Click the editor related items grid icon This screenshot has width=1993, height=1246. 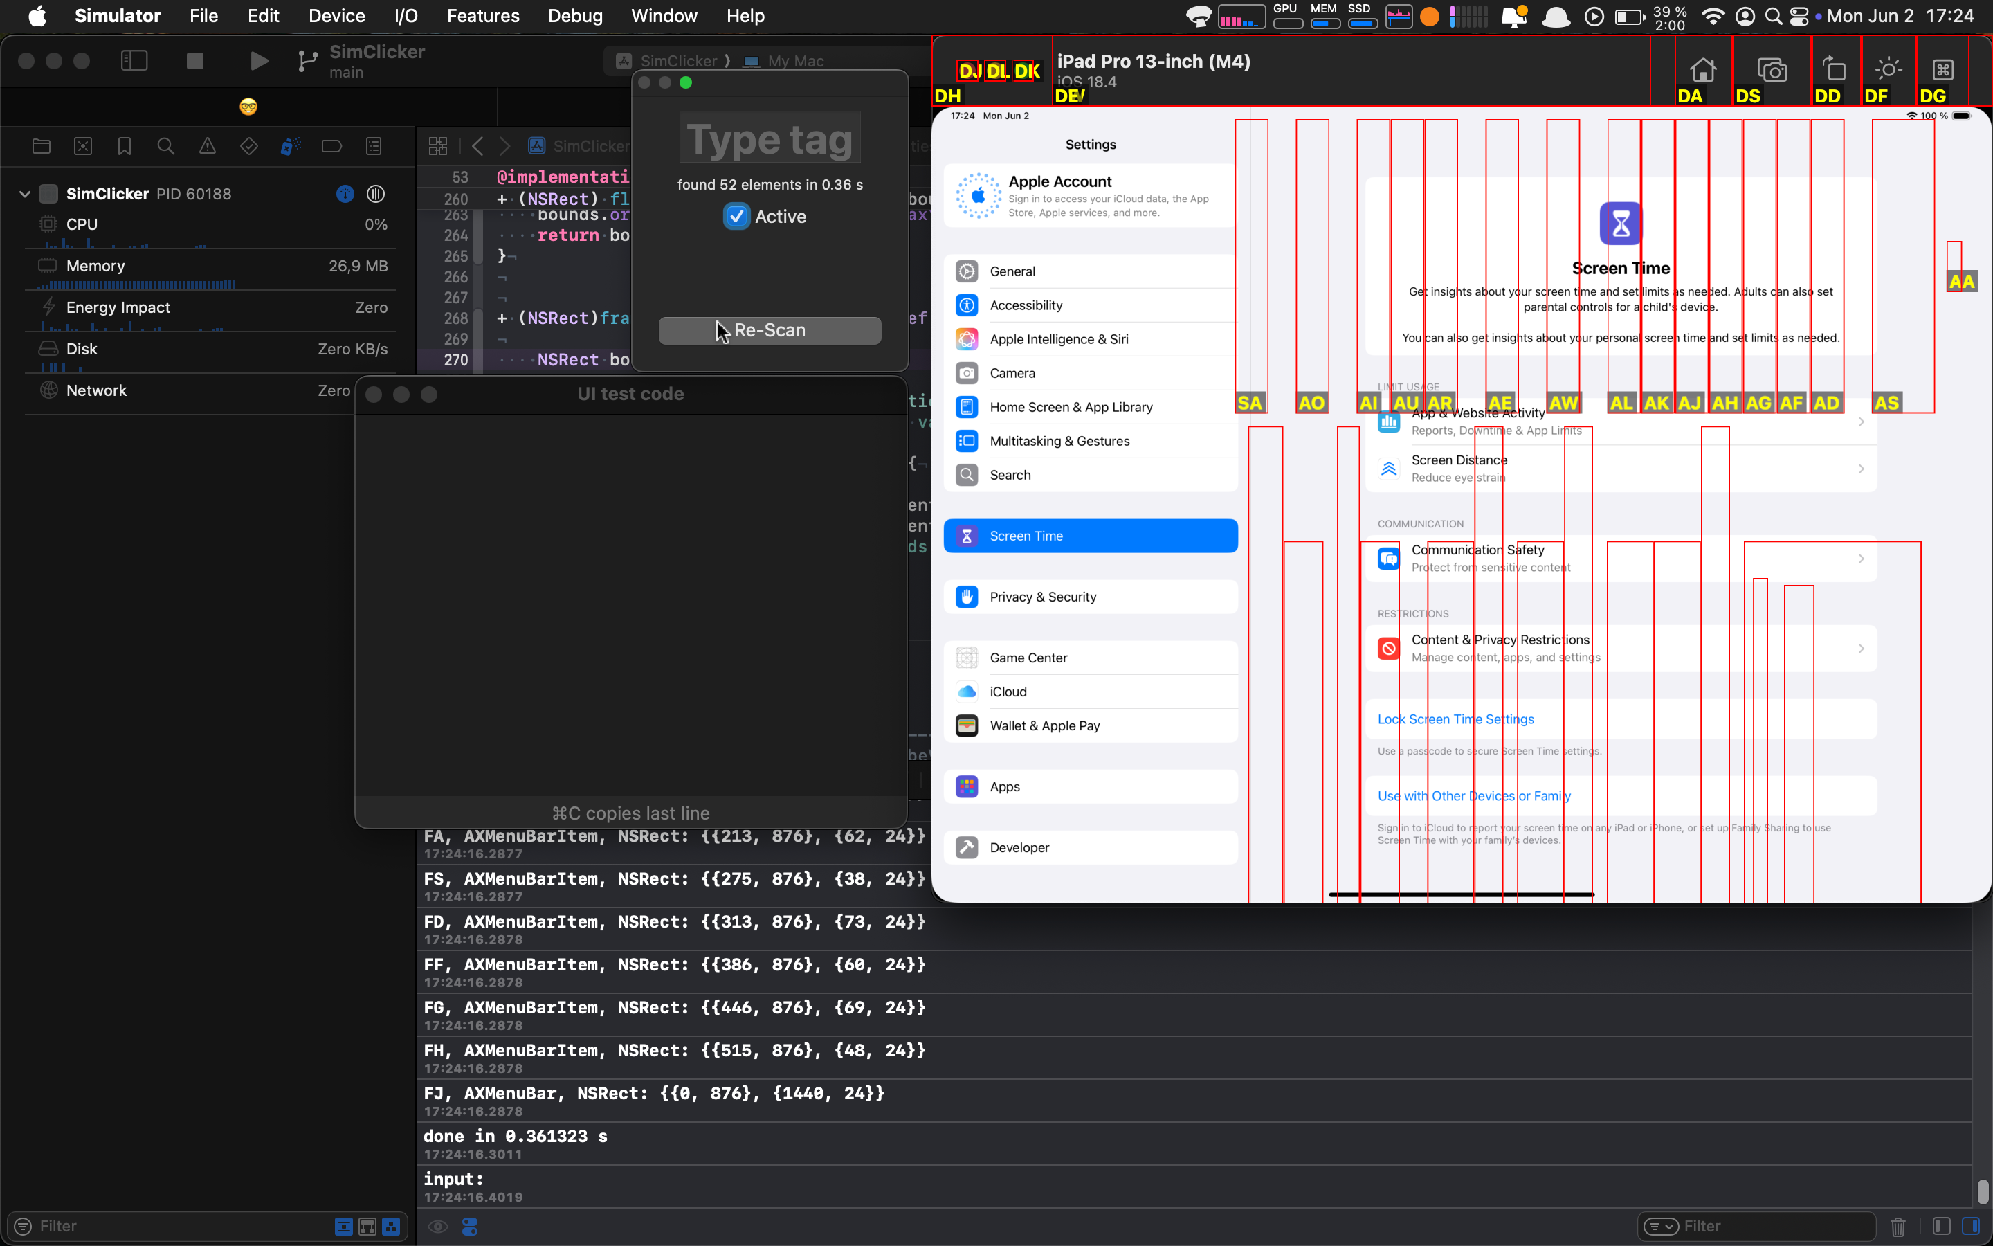438,146
